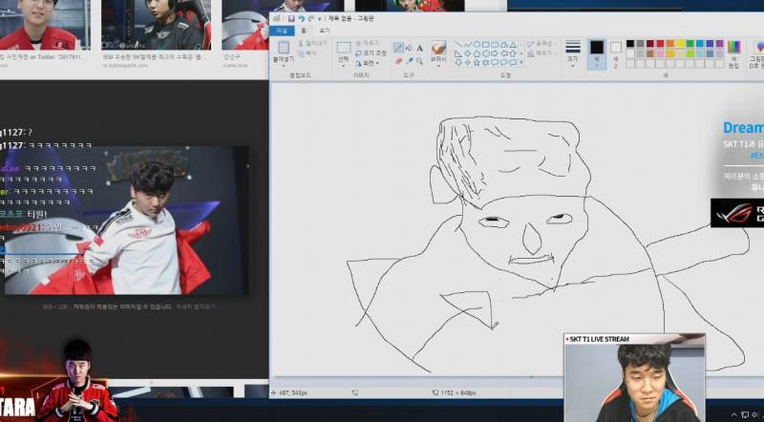This screenshot has height=422, width=764.
Task: Pick the green color swatch in palette
Action: click(x=690, y=44)
